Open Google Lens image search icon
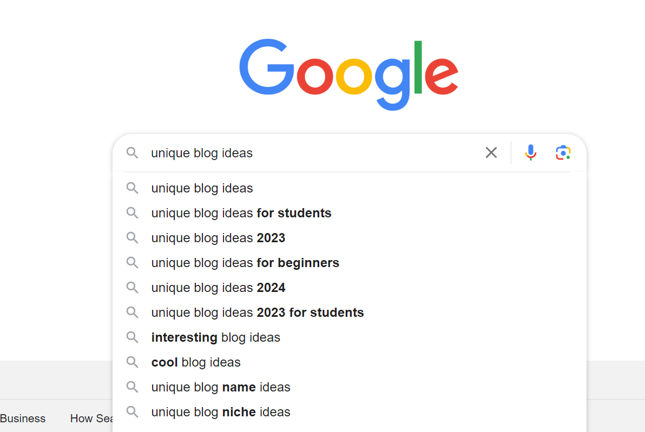This screenshot has width=645, height=432. coord(563,153)
